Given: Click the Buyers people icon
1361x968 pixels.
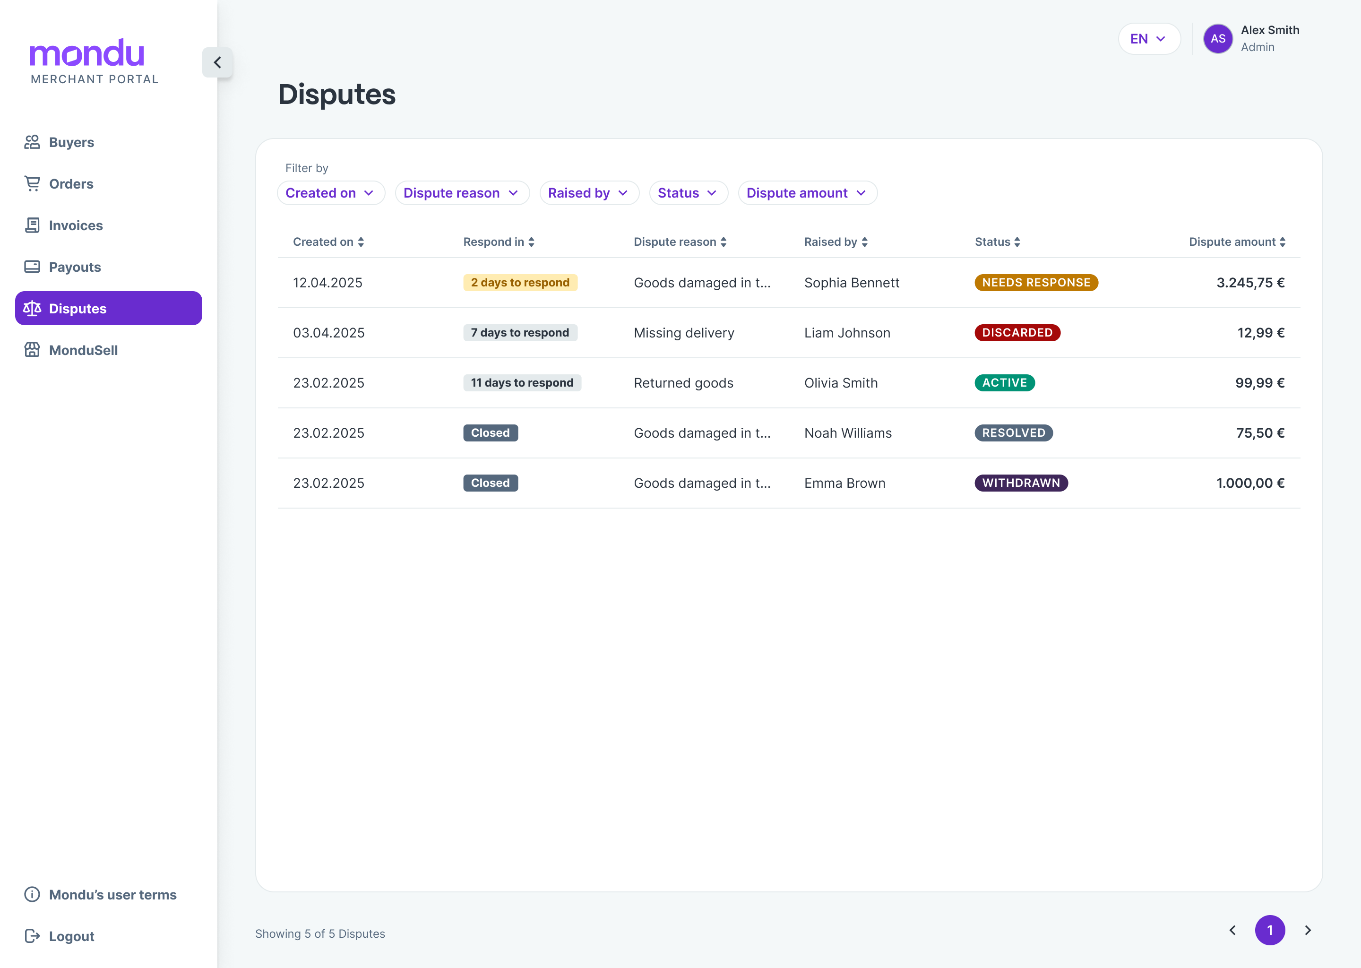Looking at the screenshot, I should [32, 142].
